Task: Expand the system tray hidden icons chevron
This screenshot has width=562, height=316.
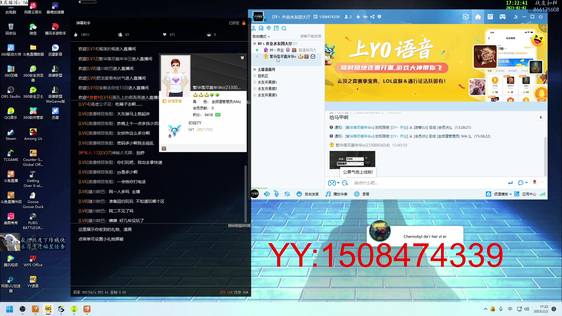Action: (486, 309)
